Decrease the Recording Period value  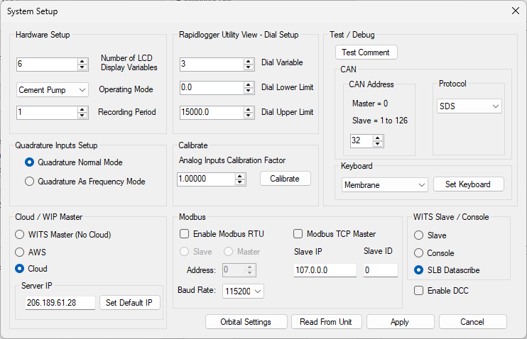pos(82,116)
